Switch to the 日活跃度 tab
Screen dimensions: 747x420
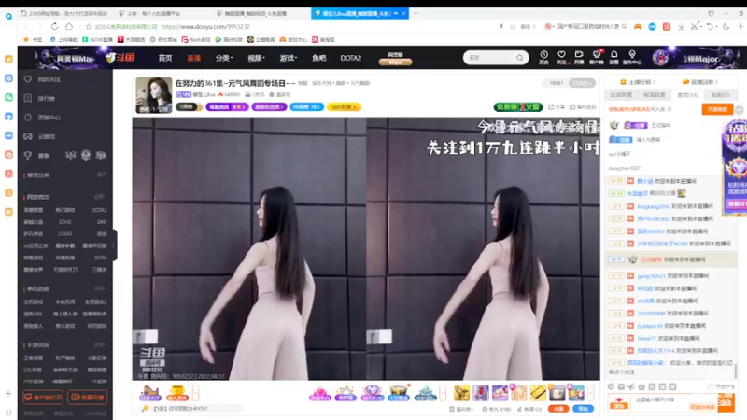click(621, 95)
